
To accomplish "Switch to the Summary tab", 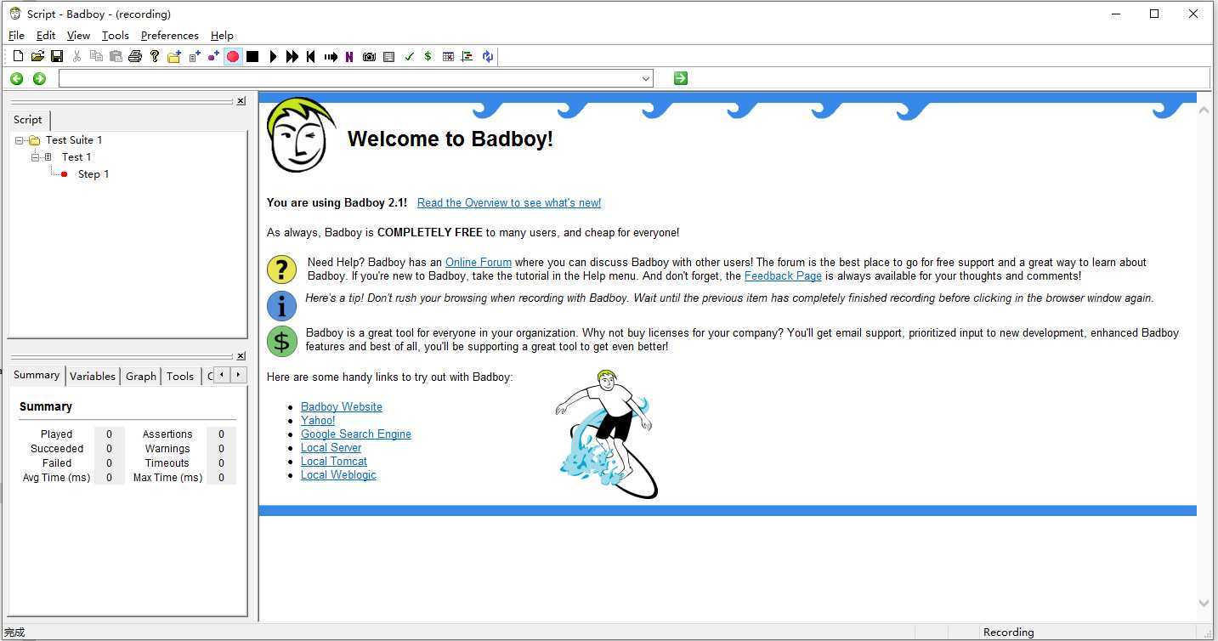I will (x=37, y=375).
